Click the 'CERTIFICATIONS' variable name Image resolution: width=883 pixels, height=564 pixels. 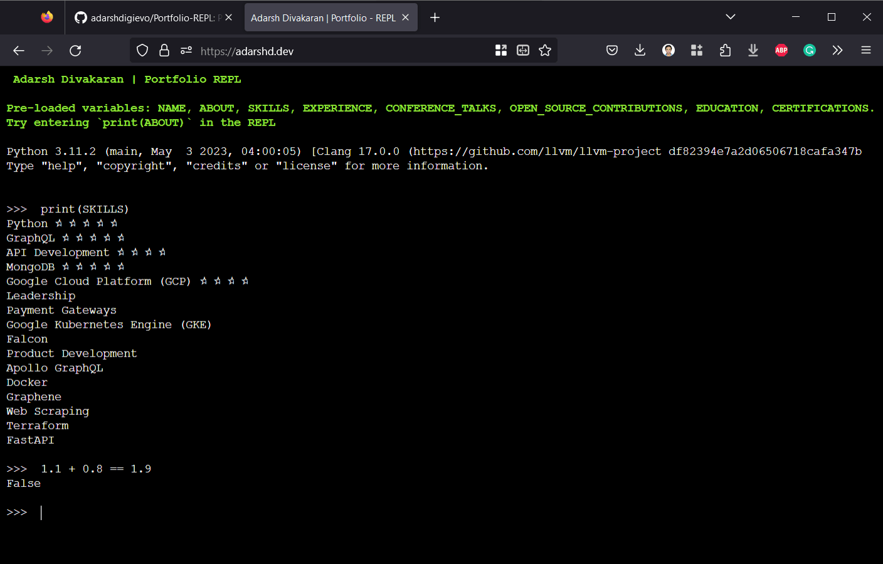[x=820, y=108]
